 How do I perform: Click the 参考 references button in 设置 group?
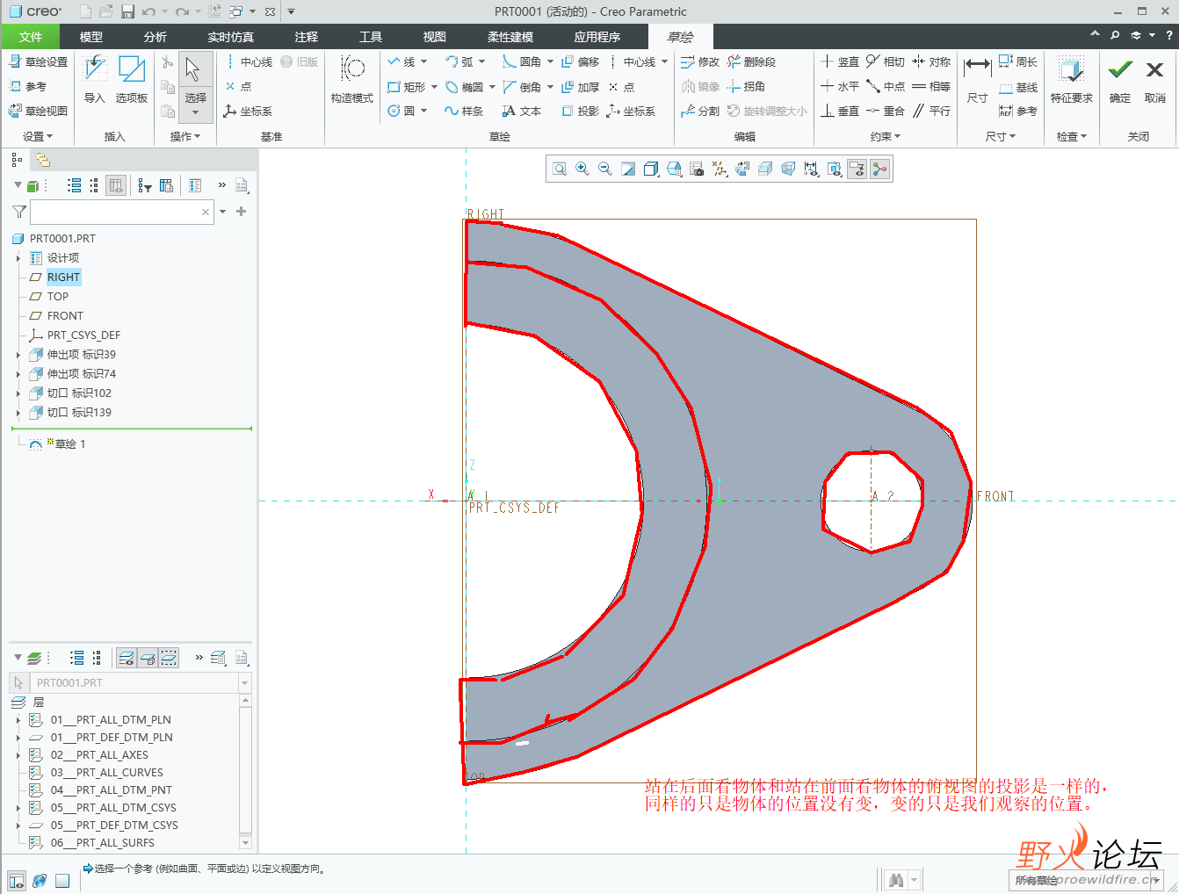27,86
